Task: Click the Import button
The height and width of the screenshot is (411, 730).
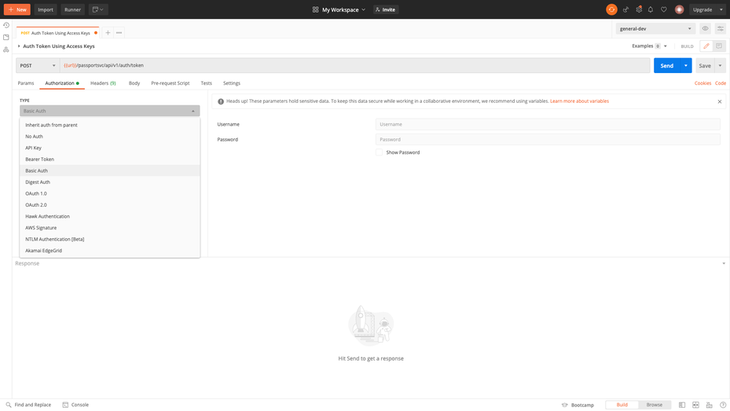Action: (46, 9)
